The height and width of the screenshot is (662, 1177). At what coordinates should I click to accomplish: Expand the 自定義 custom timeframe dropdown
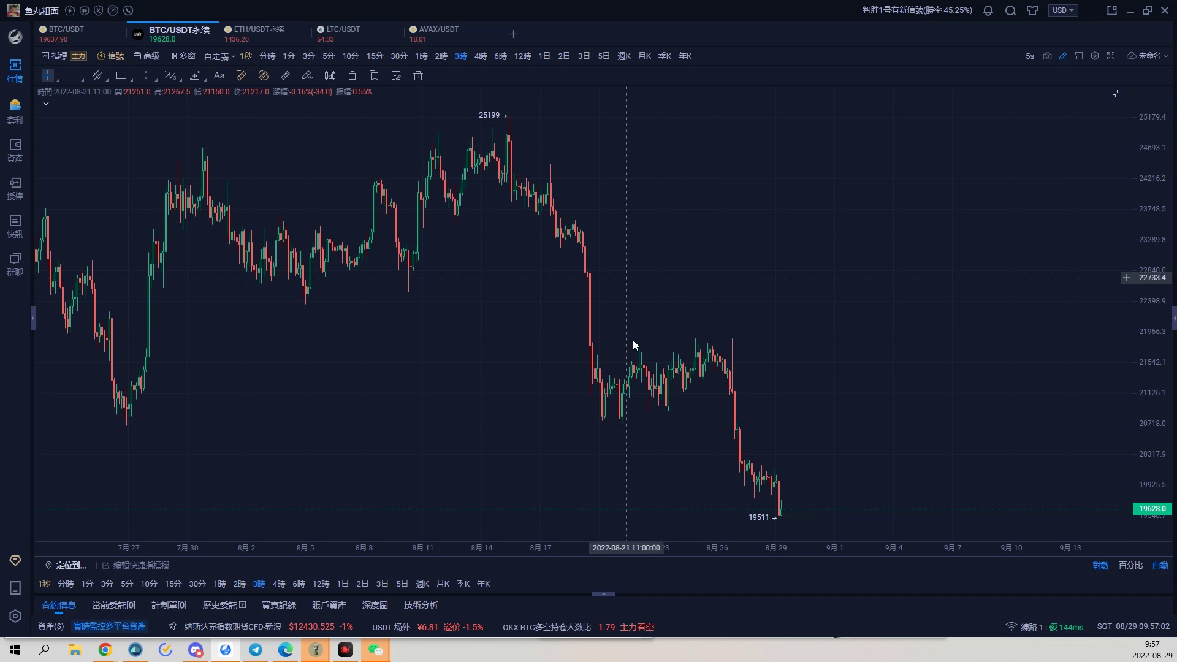tap(219, 56)
